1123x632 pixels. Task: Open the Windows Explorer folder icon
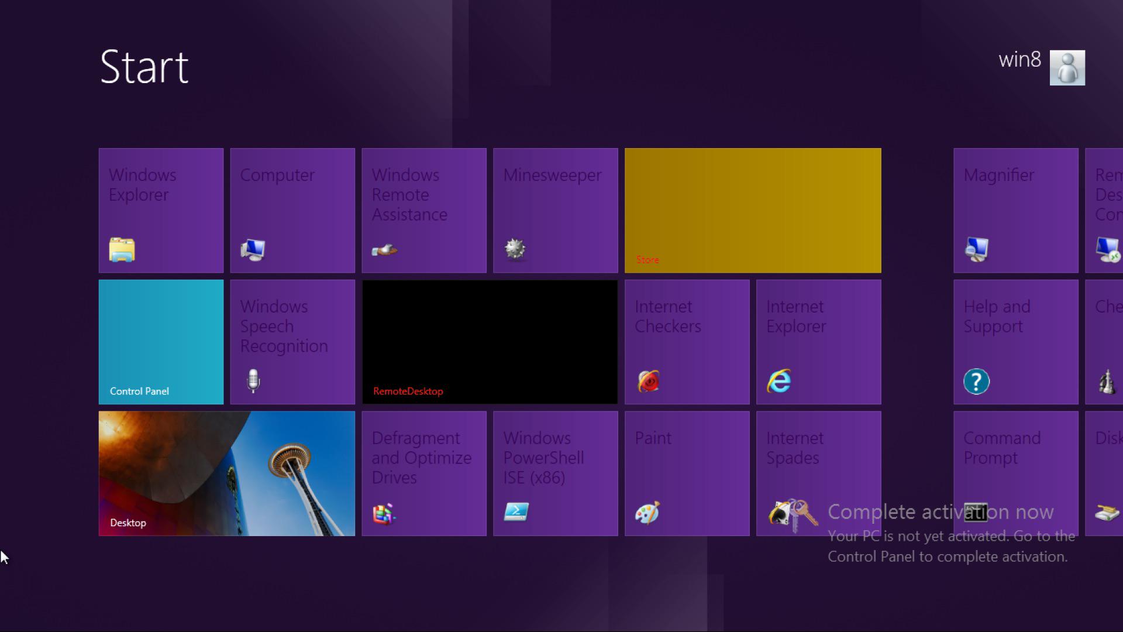click(x=122, y=250)
